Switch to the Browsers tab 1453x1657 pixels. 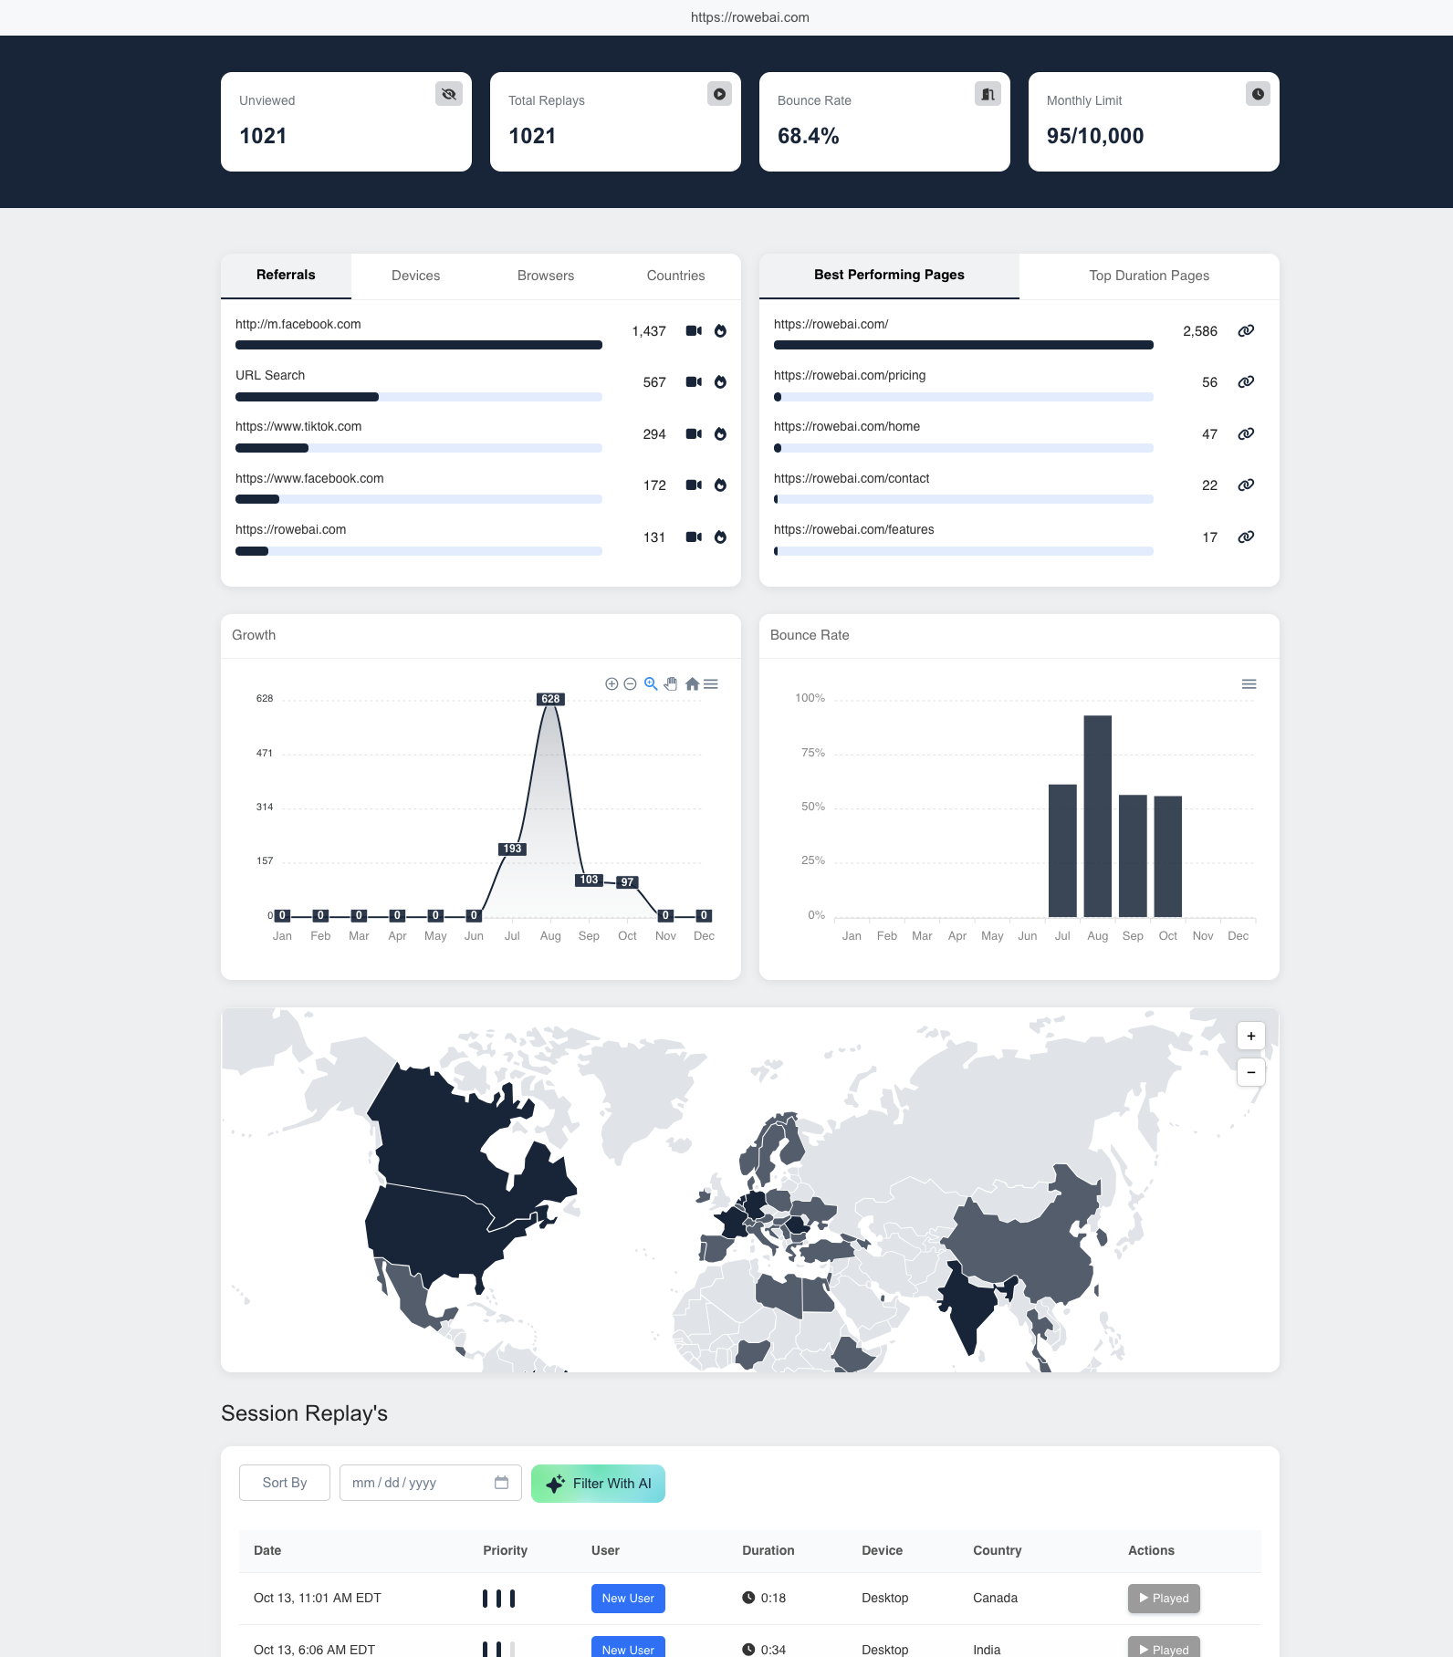point(546,276)
